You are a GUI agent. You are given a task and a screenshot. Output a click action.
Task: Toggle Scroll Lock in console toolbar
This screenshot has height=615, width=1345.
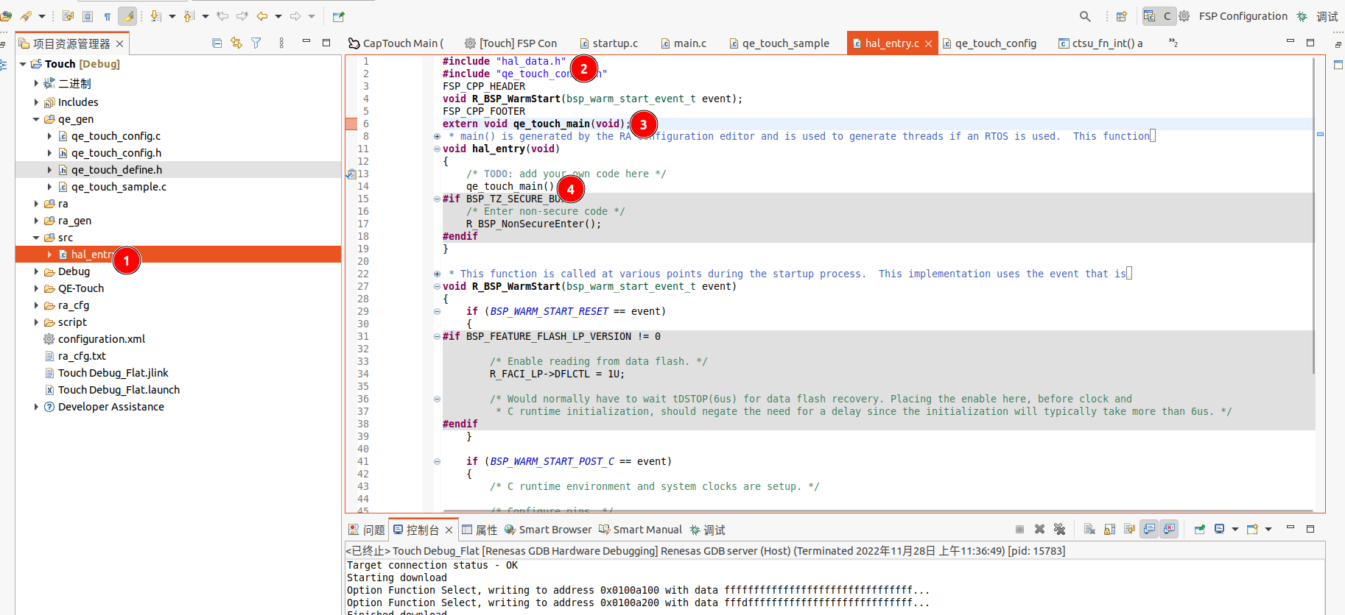[x=1109, y=529]
